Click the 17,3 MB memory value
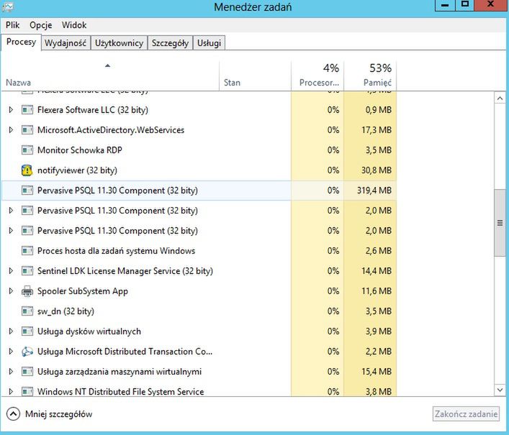Screen dimensions: 509x435 click(377, 130)
